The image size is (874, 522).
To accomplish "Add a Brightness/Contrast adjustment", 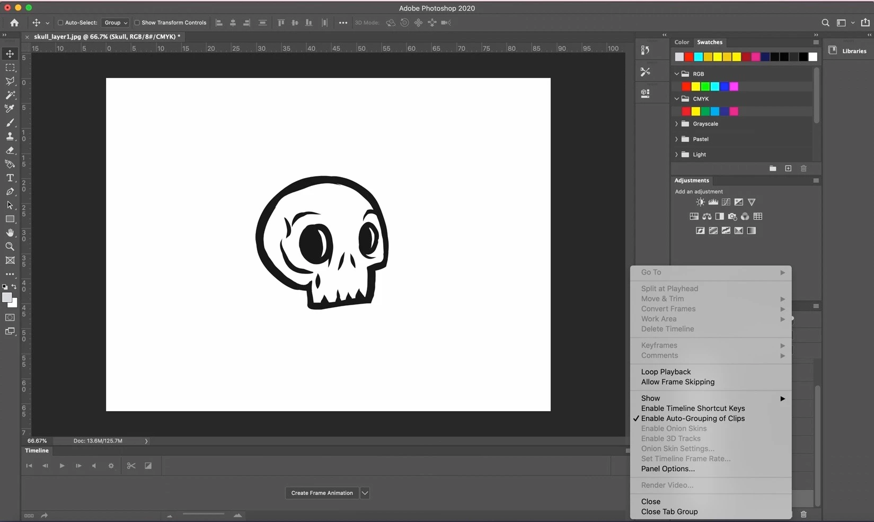I will click(700, 202).
